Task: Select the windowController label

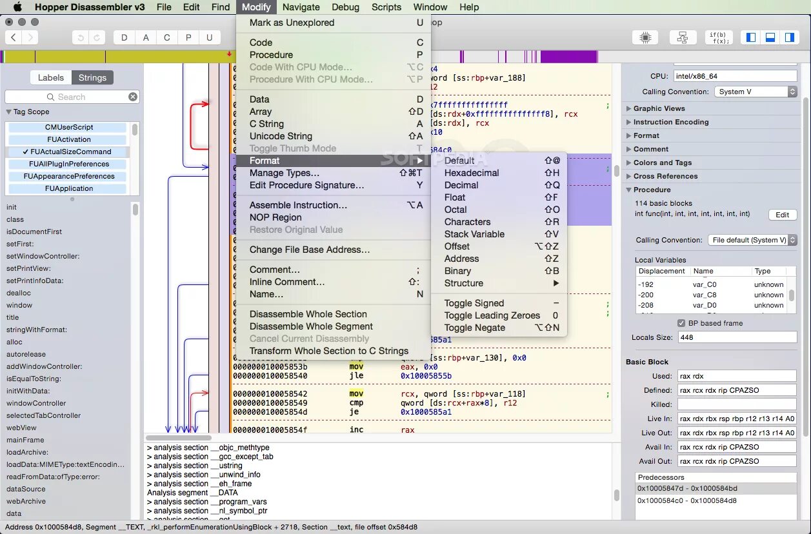Action: [x=36, y=403]
